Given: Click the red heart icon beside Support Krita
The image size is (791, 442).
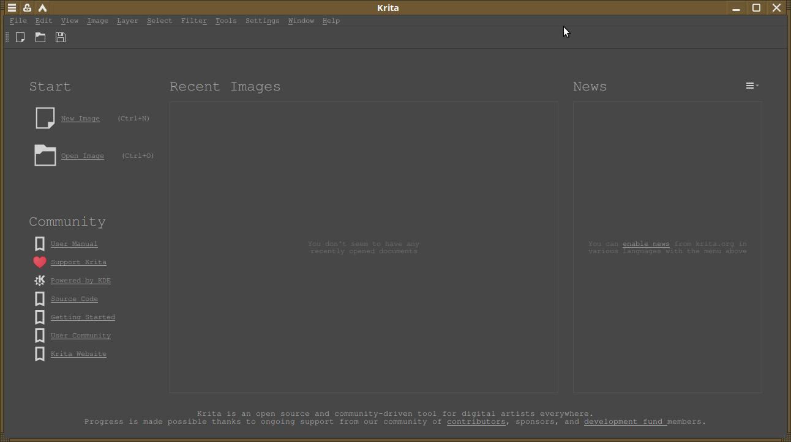Looking at the screenshot, I should 40,262.
